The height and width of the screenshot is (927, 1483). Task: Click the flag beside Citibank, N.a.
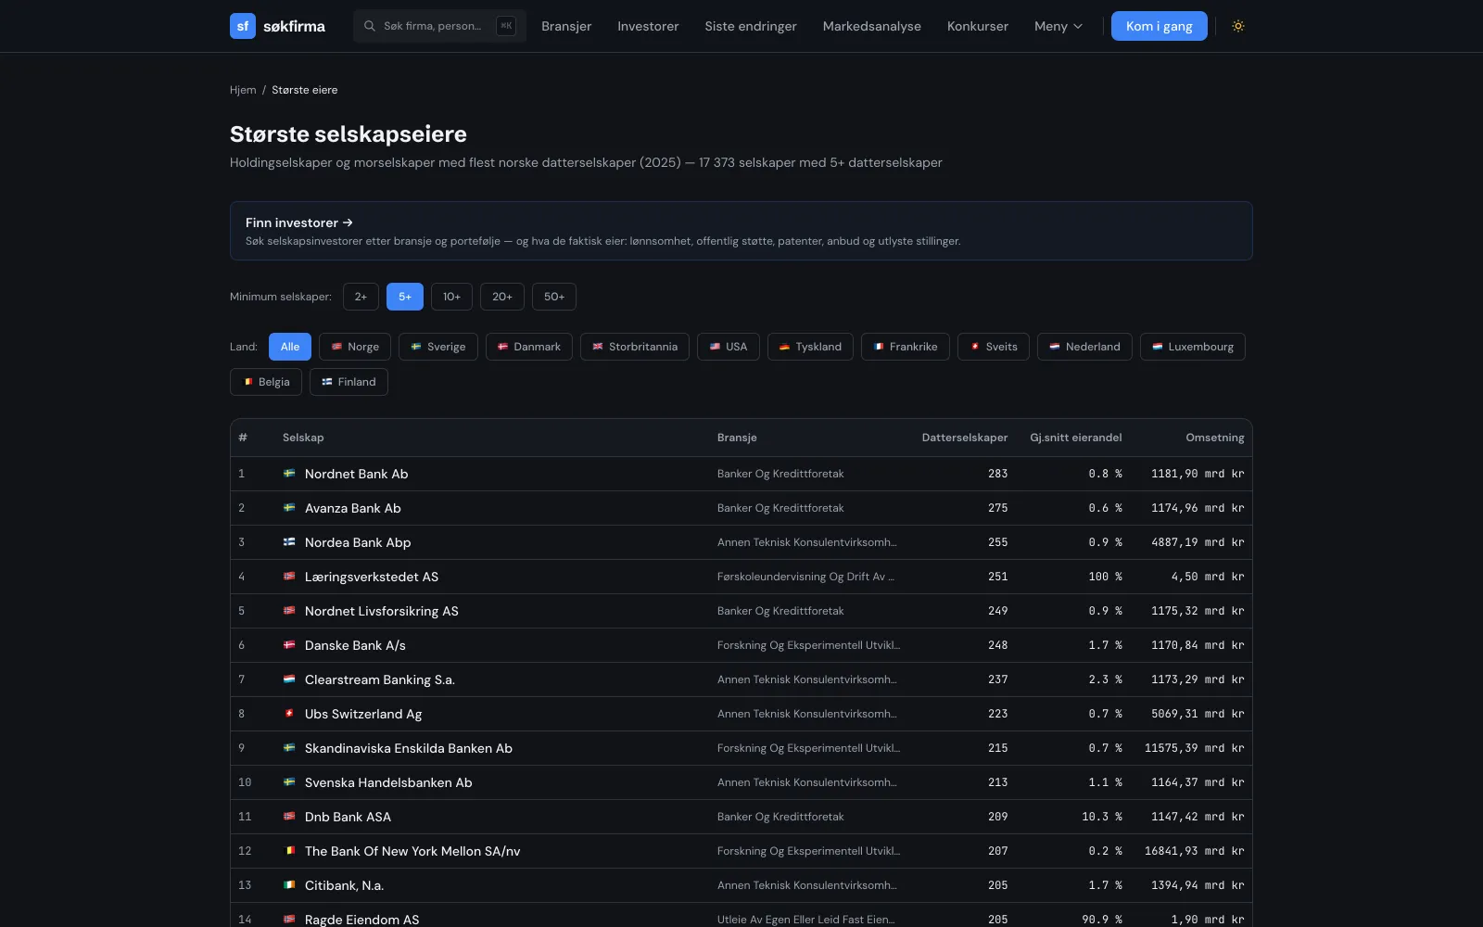[x=289, y=885]
